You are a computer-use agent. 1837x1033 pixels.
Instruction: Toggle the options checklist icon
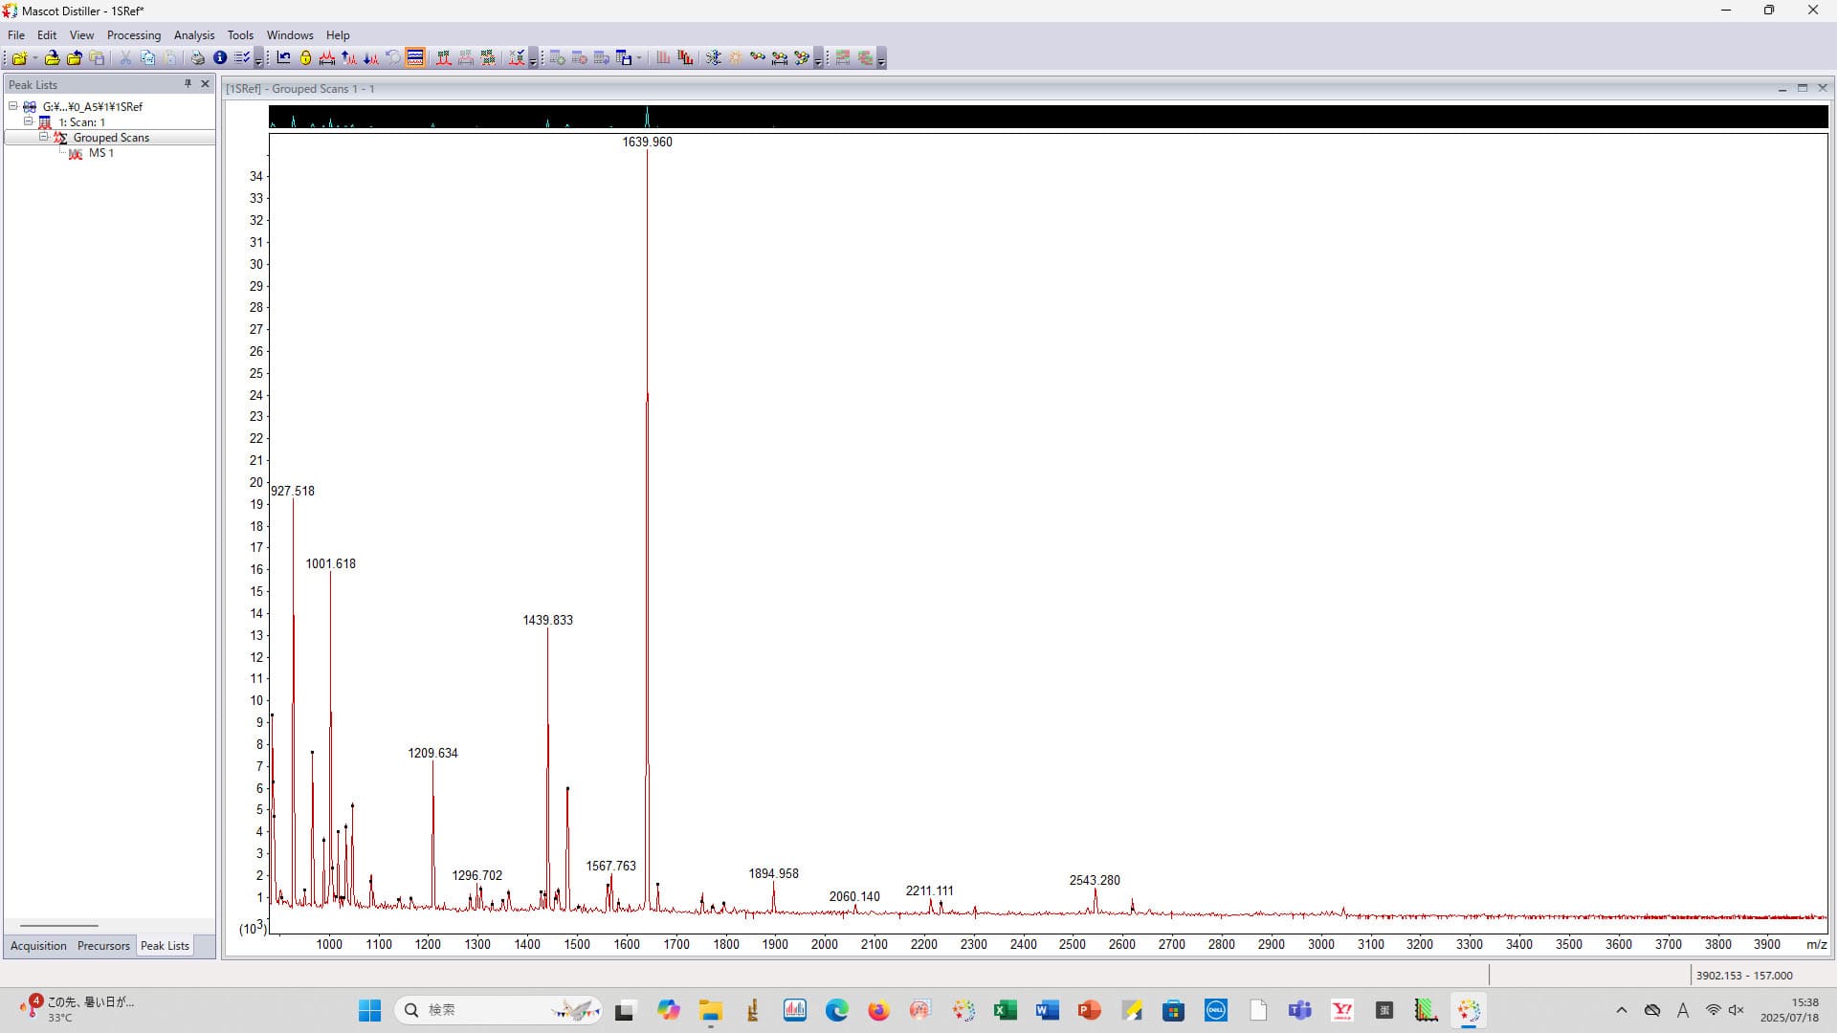(x=242, y=58)
